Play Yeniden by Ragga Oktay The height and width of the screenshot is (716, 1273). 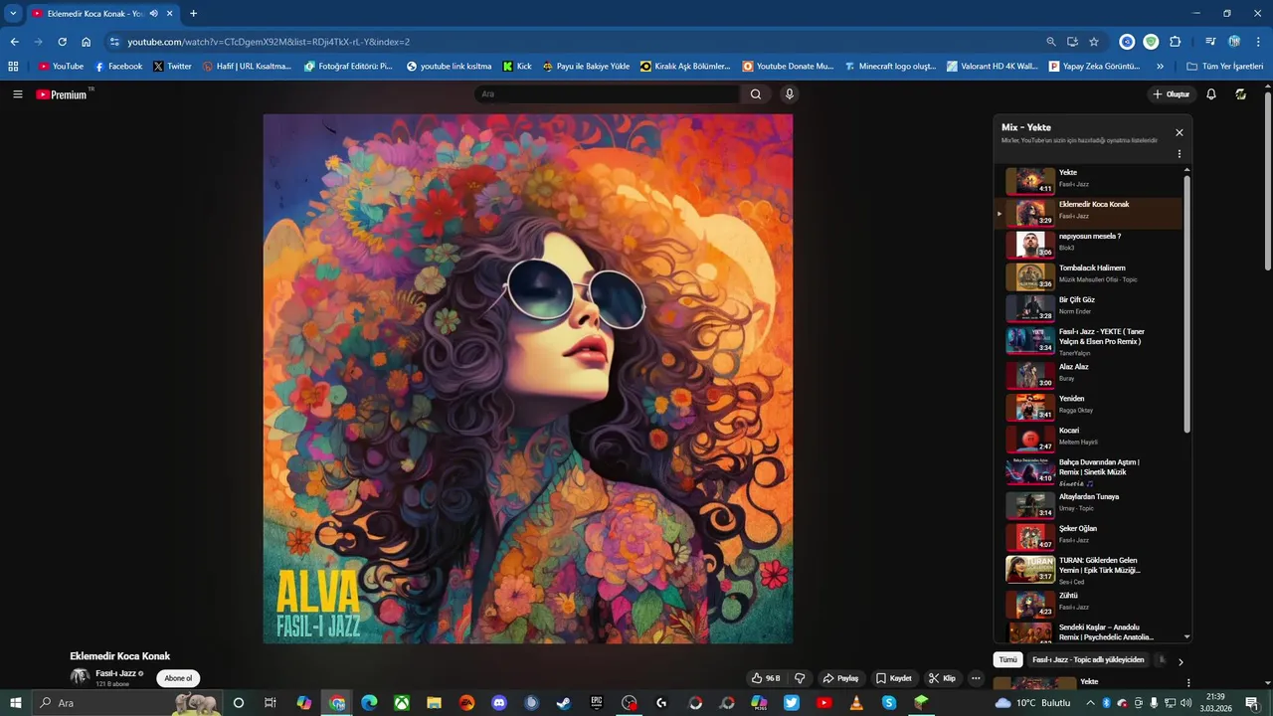[1088, 407]
